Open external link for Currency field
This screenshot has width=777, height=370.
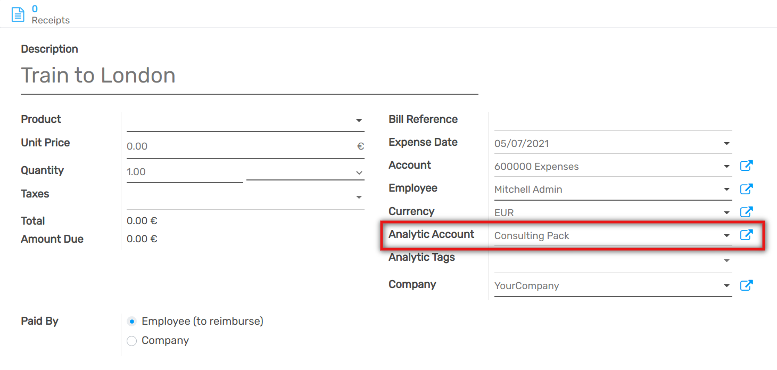click(x=747, y=212)
